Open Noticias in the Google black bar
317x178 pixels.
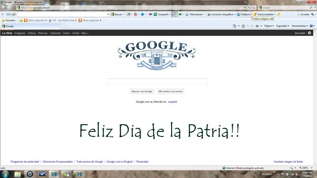point(43,33)
